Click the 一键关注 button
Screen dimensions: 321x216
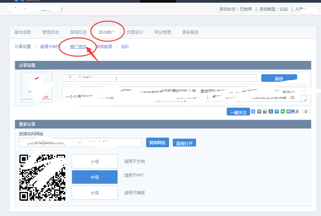[238, 112]
